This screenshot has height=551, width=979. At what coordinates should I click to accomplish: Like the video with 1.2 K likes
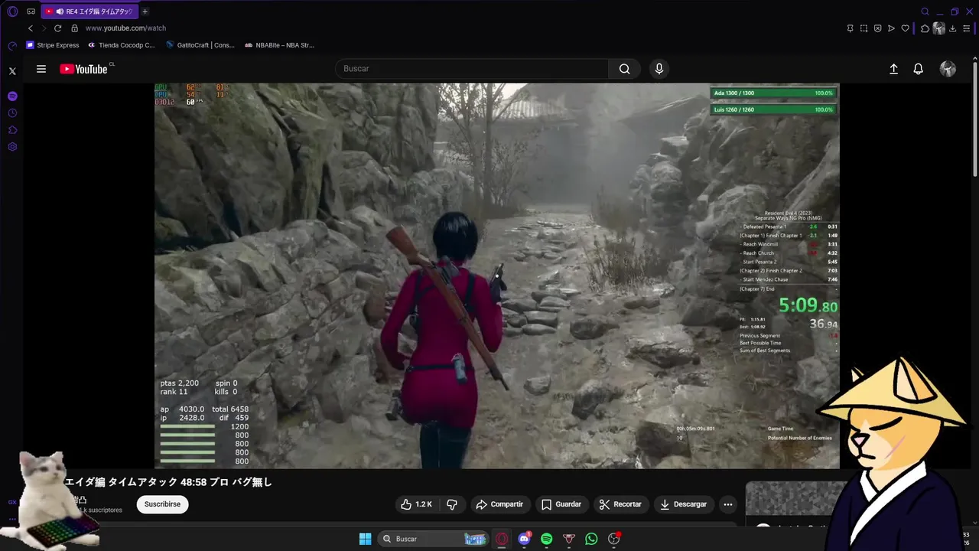416,504
